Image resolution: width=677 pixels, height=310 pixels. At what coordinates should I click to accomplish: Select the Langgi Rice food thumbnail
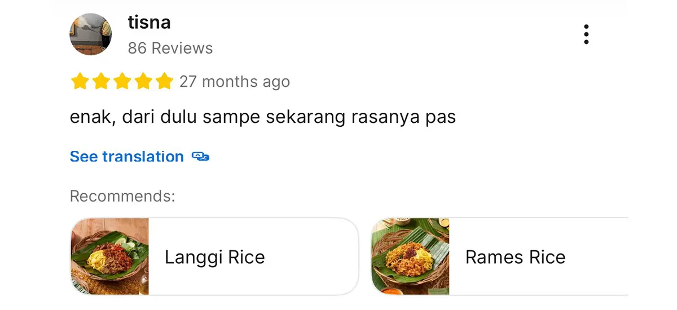click(109, 256)
